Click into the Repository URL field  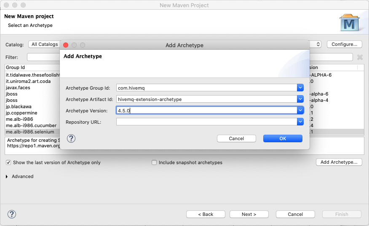[x=206, y=122]
